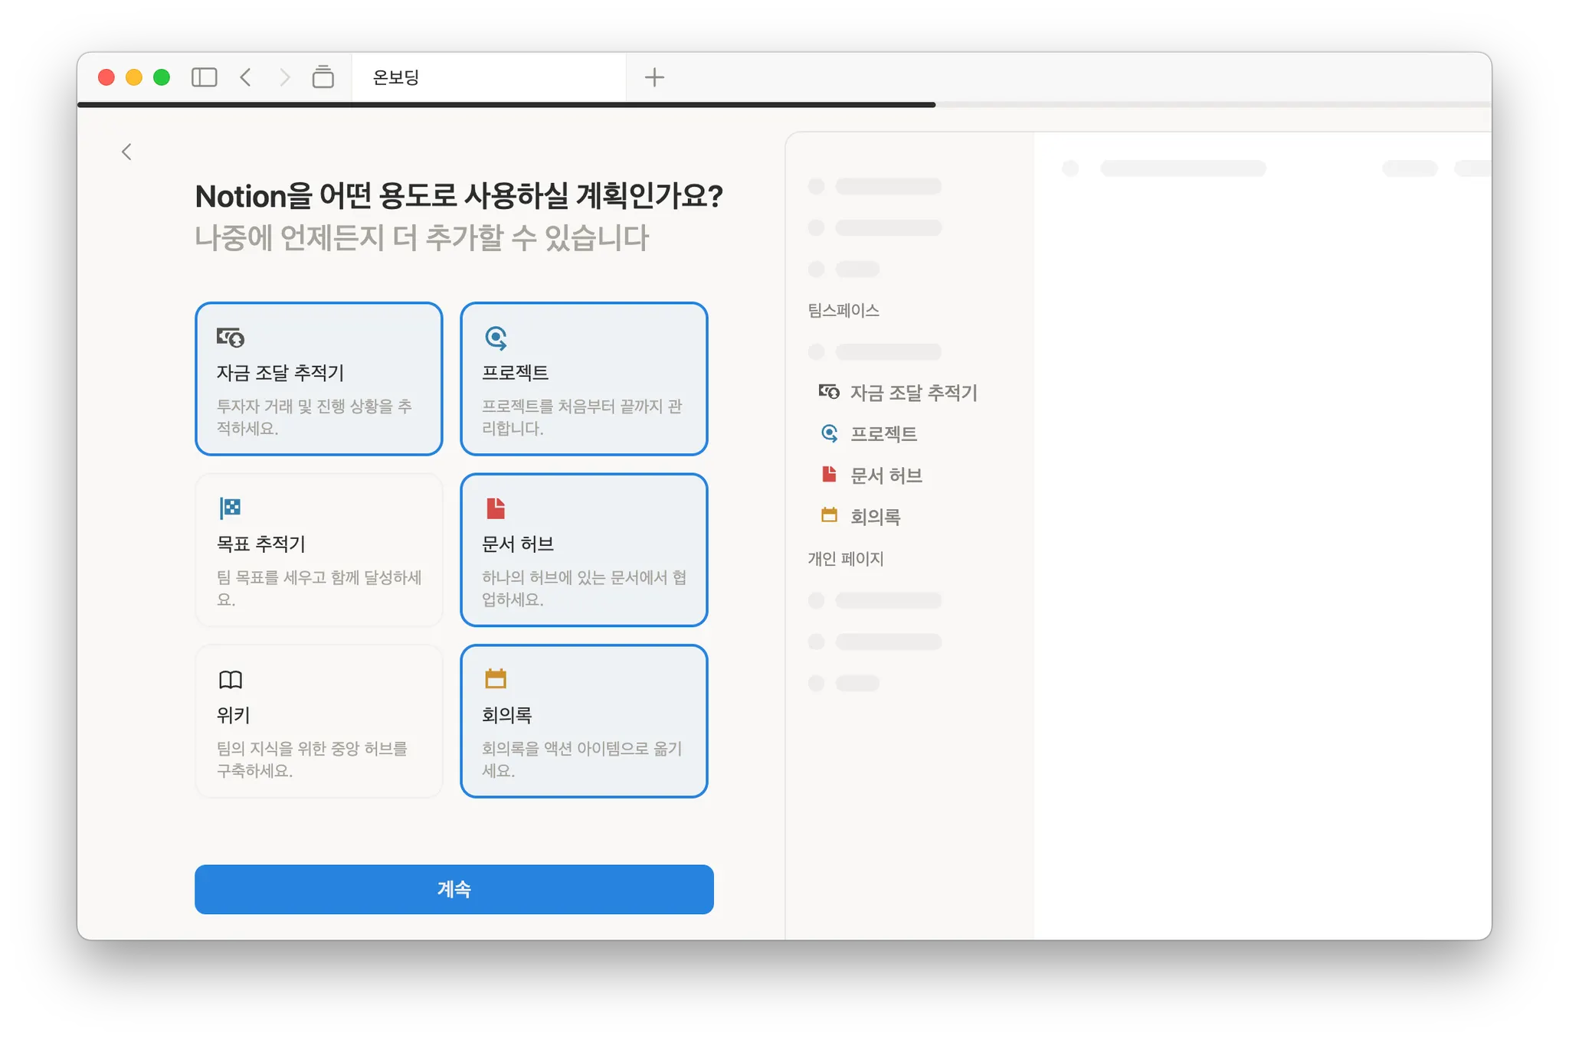Deselect the 문서 허브 card

(584, 550)
